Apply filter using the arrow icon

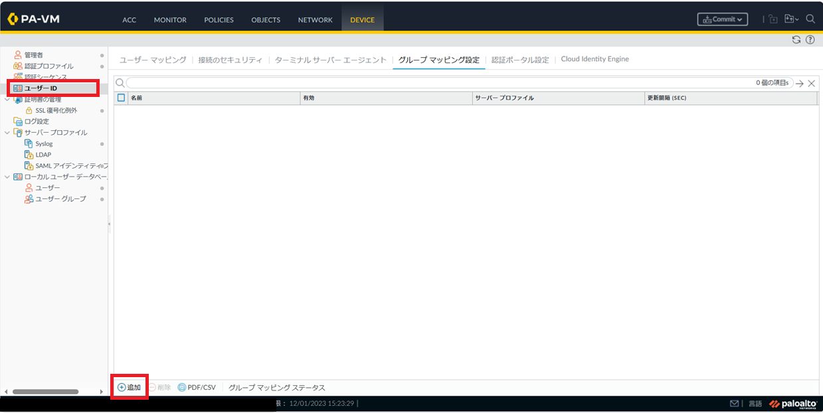pos(800,84)
